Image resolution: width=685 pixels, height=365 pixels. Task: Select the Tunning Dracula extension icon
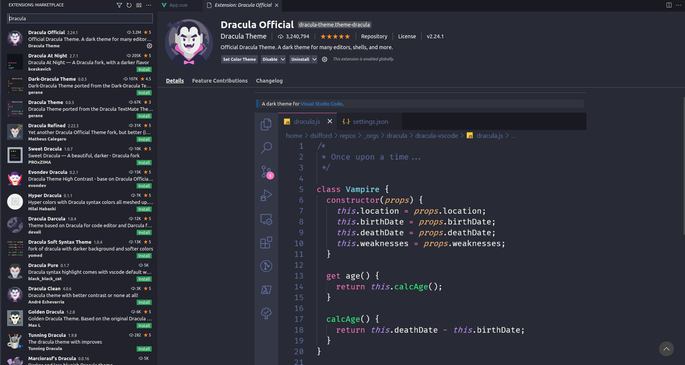[x=15, y=342]
